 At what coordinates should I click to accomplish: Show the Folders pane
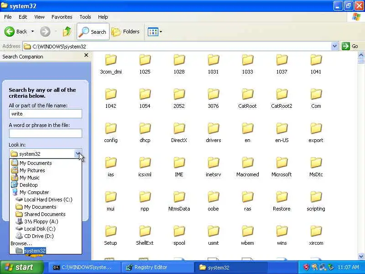[x=126, y=32]
